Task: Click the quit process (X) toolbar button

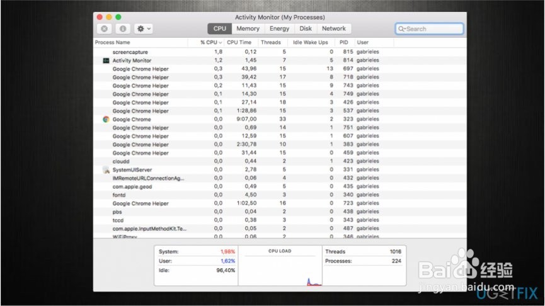Action: 104,29
